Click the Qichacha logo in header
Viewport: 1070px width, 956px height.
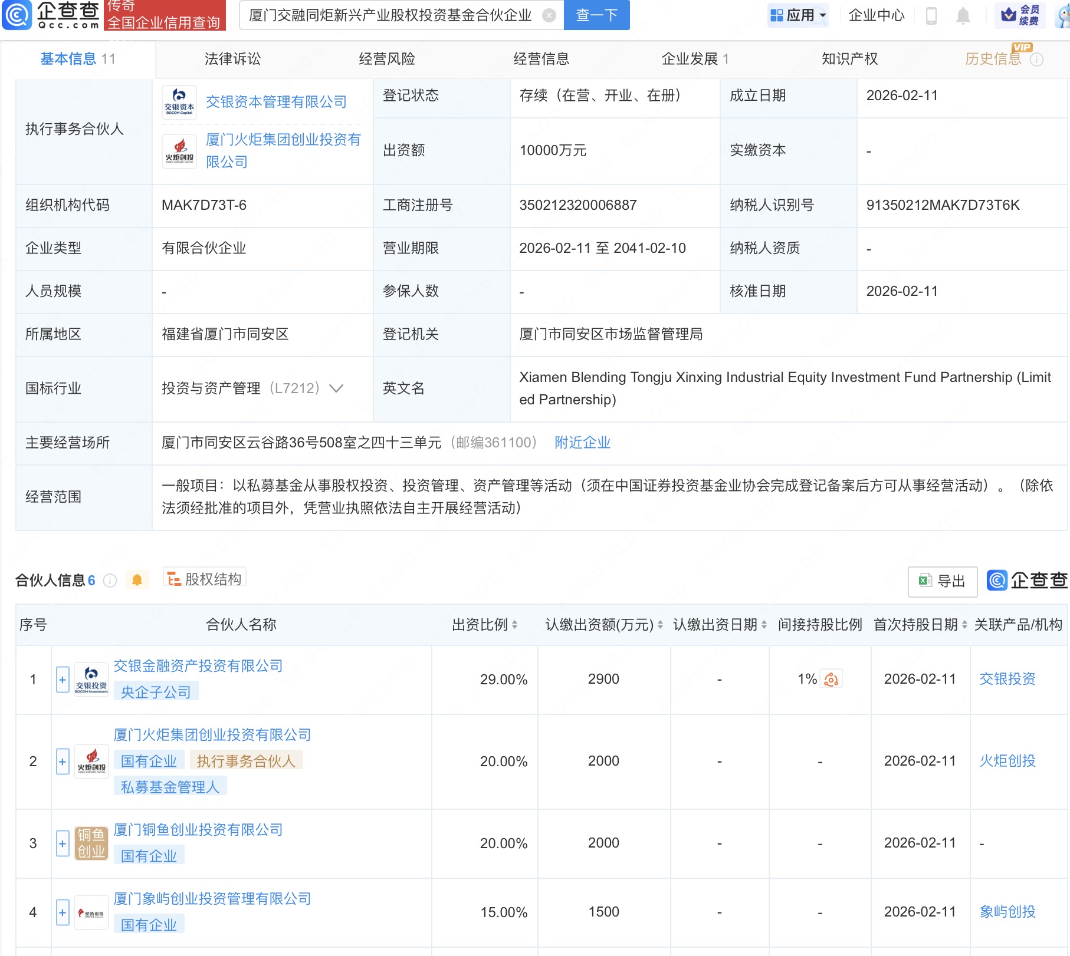[x=52, y=15]
